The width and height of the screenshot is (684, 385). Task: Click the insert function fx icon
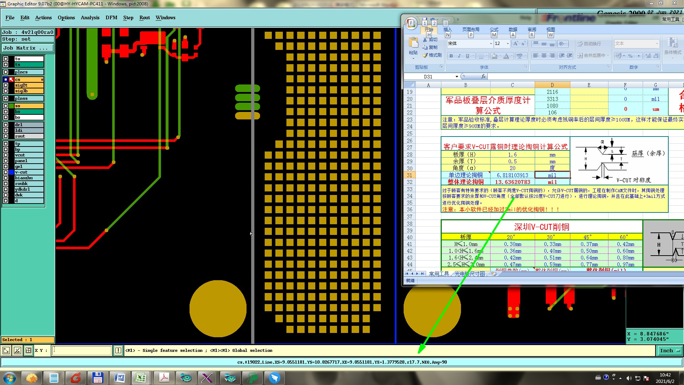[x=483, y=76]
